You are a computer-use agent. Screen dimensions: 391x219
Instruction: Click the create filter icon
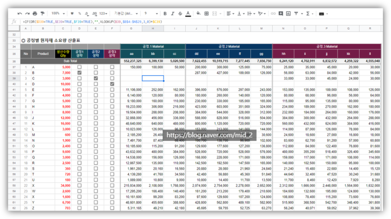click(x=296, y=14)
